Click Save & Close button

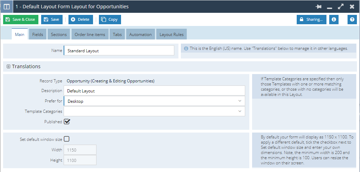point(21,19)
